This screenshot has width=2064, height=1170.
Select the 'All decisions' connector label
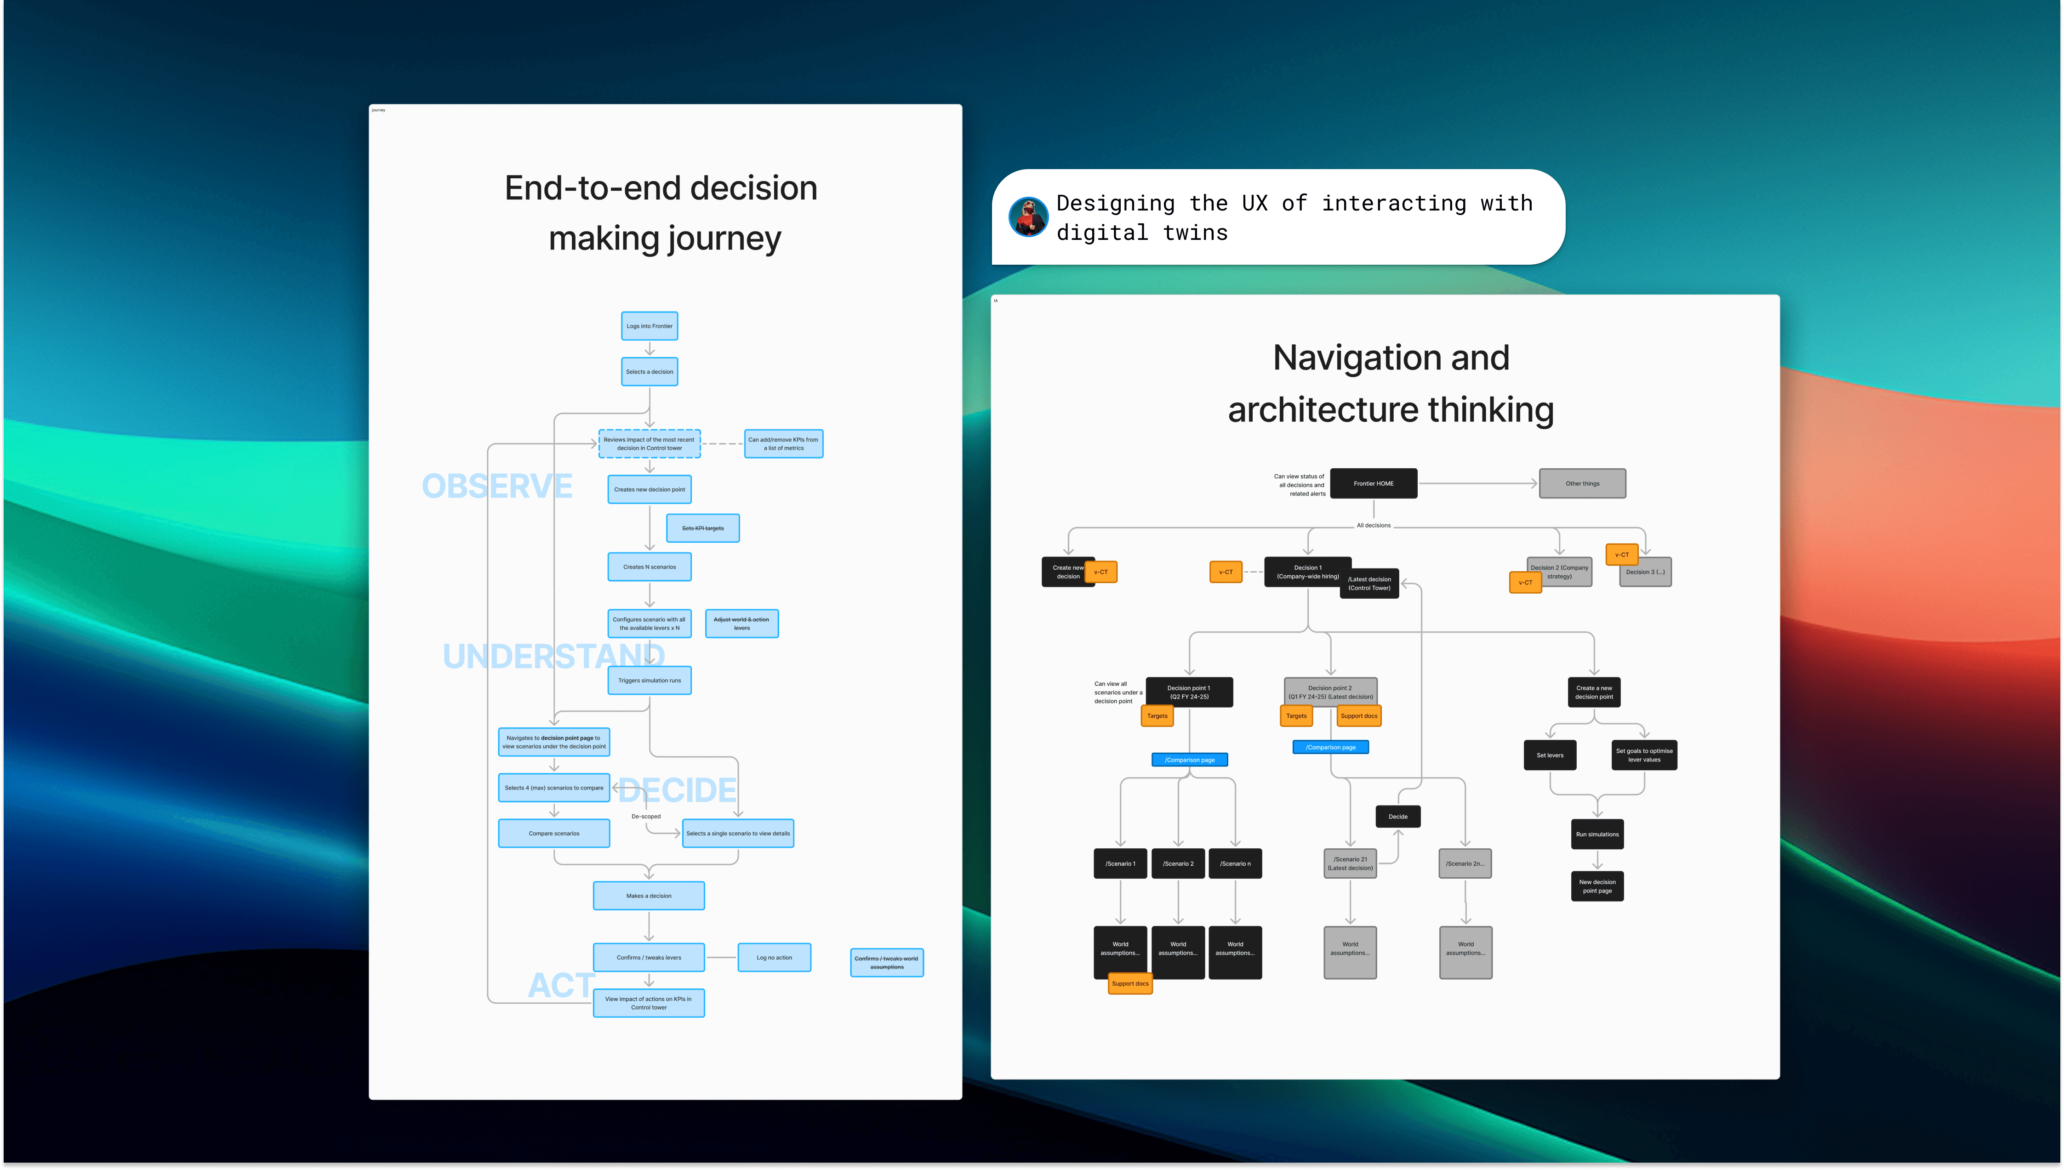[1373, 526]
